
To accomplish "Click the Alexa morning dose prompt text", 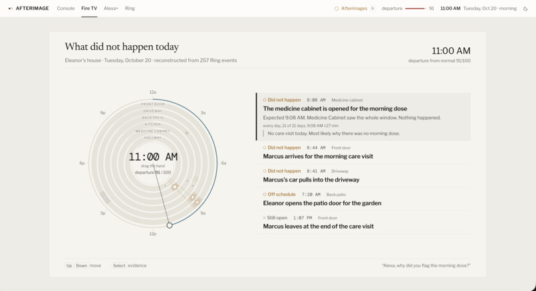I will (426, 266).
